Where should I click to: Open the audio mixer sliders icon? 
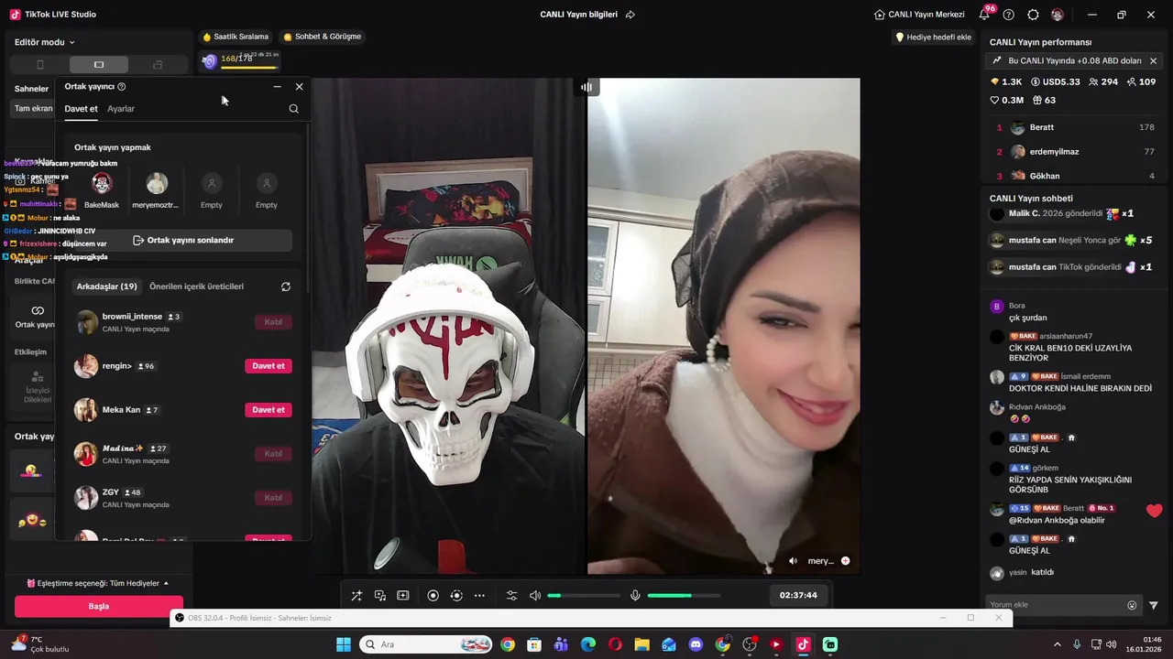(512, 595)
